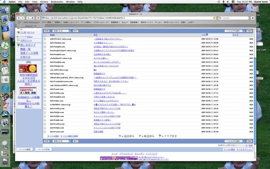
Task: Click the top 移動 move button
Action: coord(249,31)
